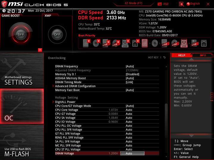Select the CPU PLL OC Voltage row
The image size is (214, 160).
tap(107, 126)
